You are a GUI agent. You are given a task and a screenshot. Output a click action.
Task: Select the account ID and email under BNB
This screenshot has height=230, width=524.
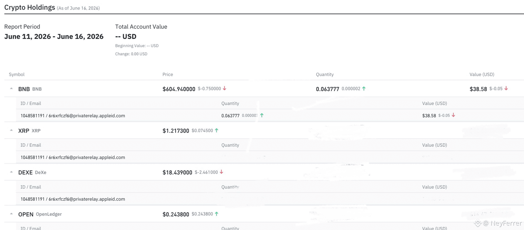(73, 116)
